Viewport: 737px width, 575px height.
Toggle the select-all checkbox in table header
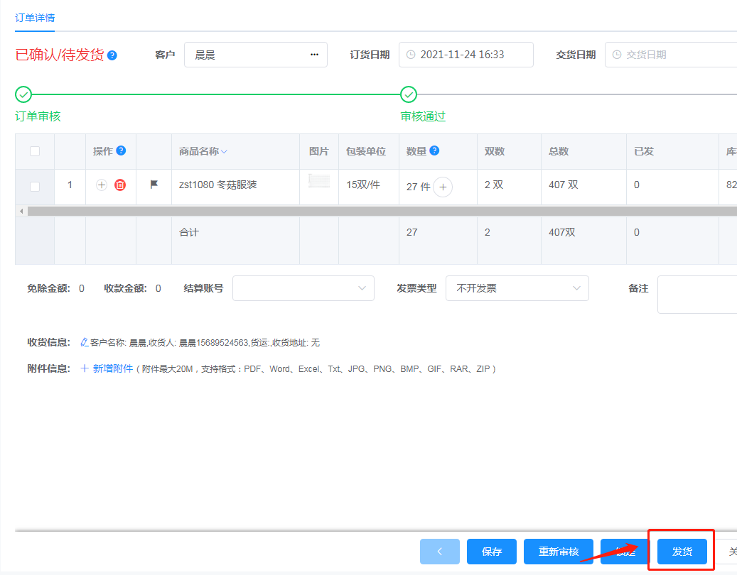tap(35, 151)
